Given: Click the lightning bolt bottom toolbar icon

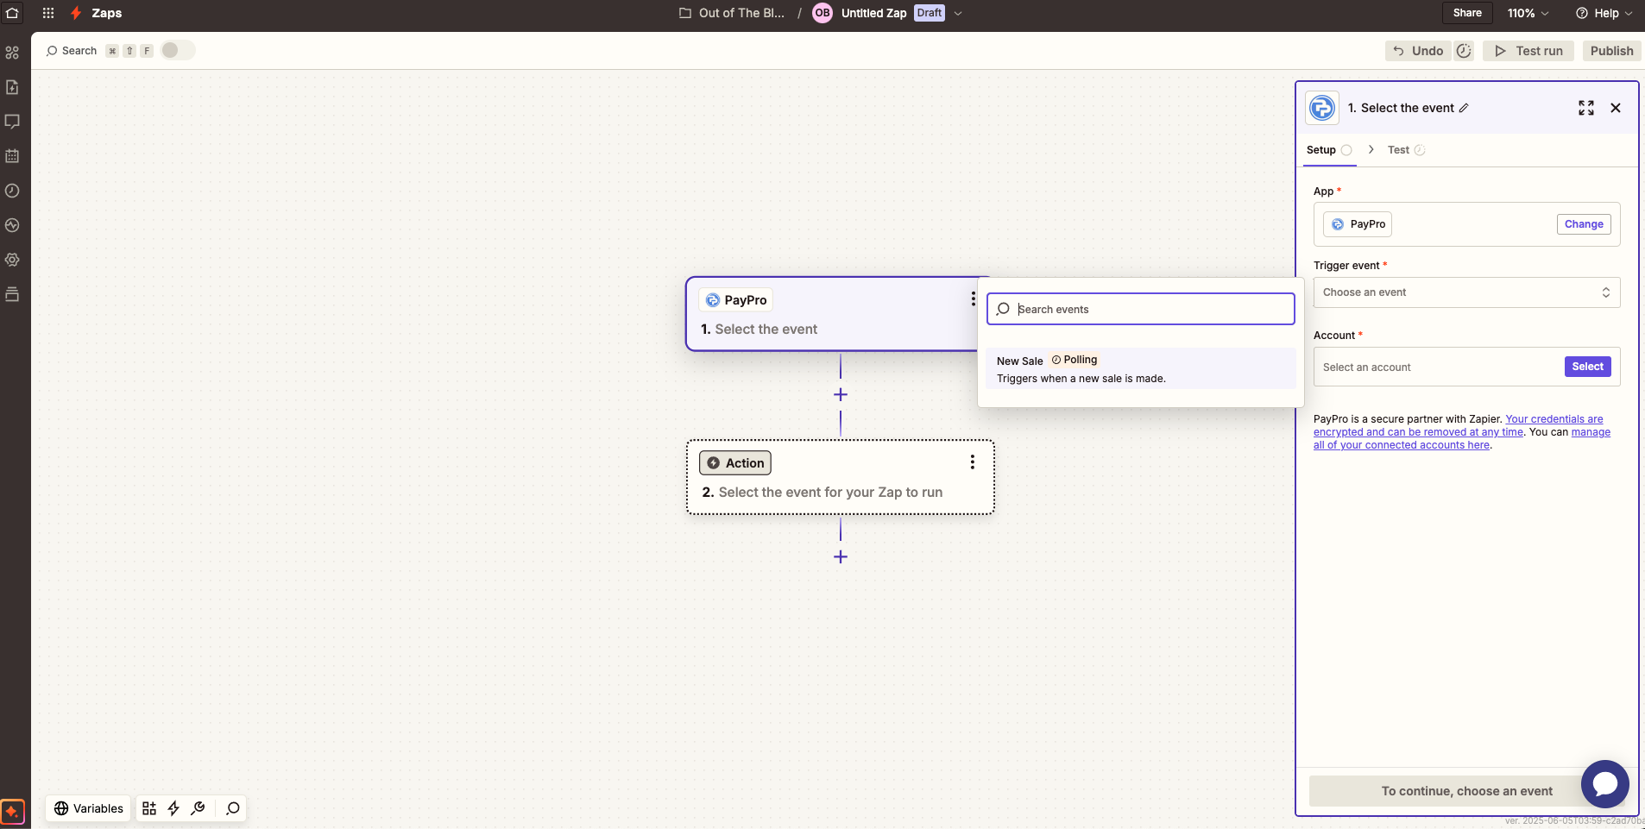Looking at the screenshot, I should pos(173,808).
